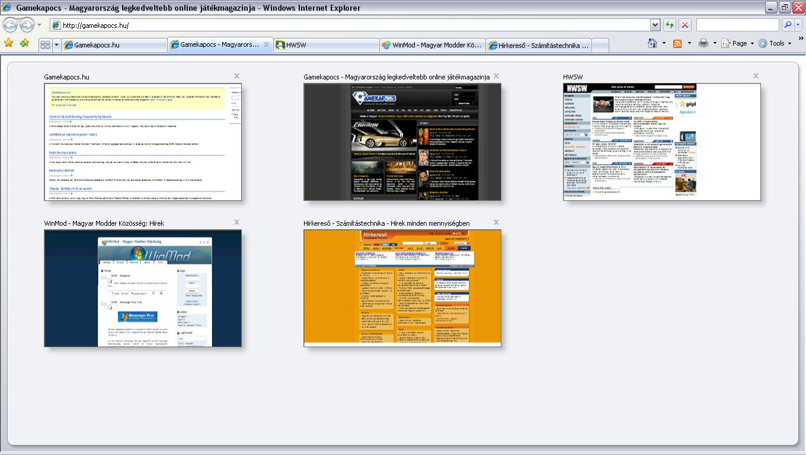Close the Hírkereső quick tab preview
The width and height of the screenshot is (806, 455).
pos(497,222)
